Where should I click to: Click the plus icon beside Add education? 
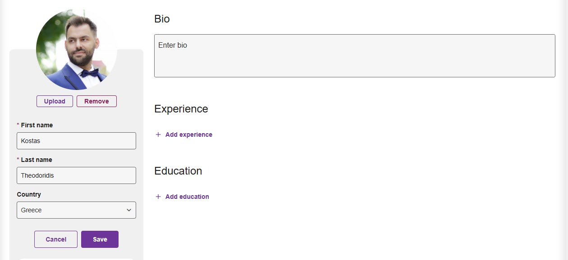coord(158,197)
